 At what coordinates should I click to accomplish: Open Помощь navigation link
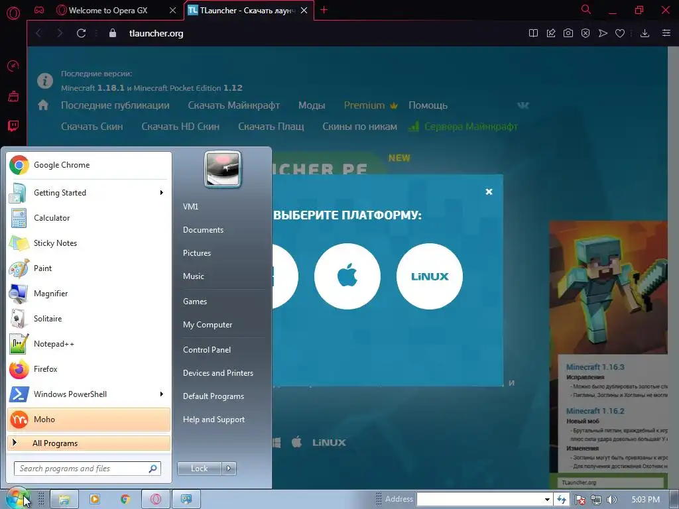tap(428, 105)
